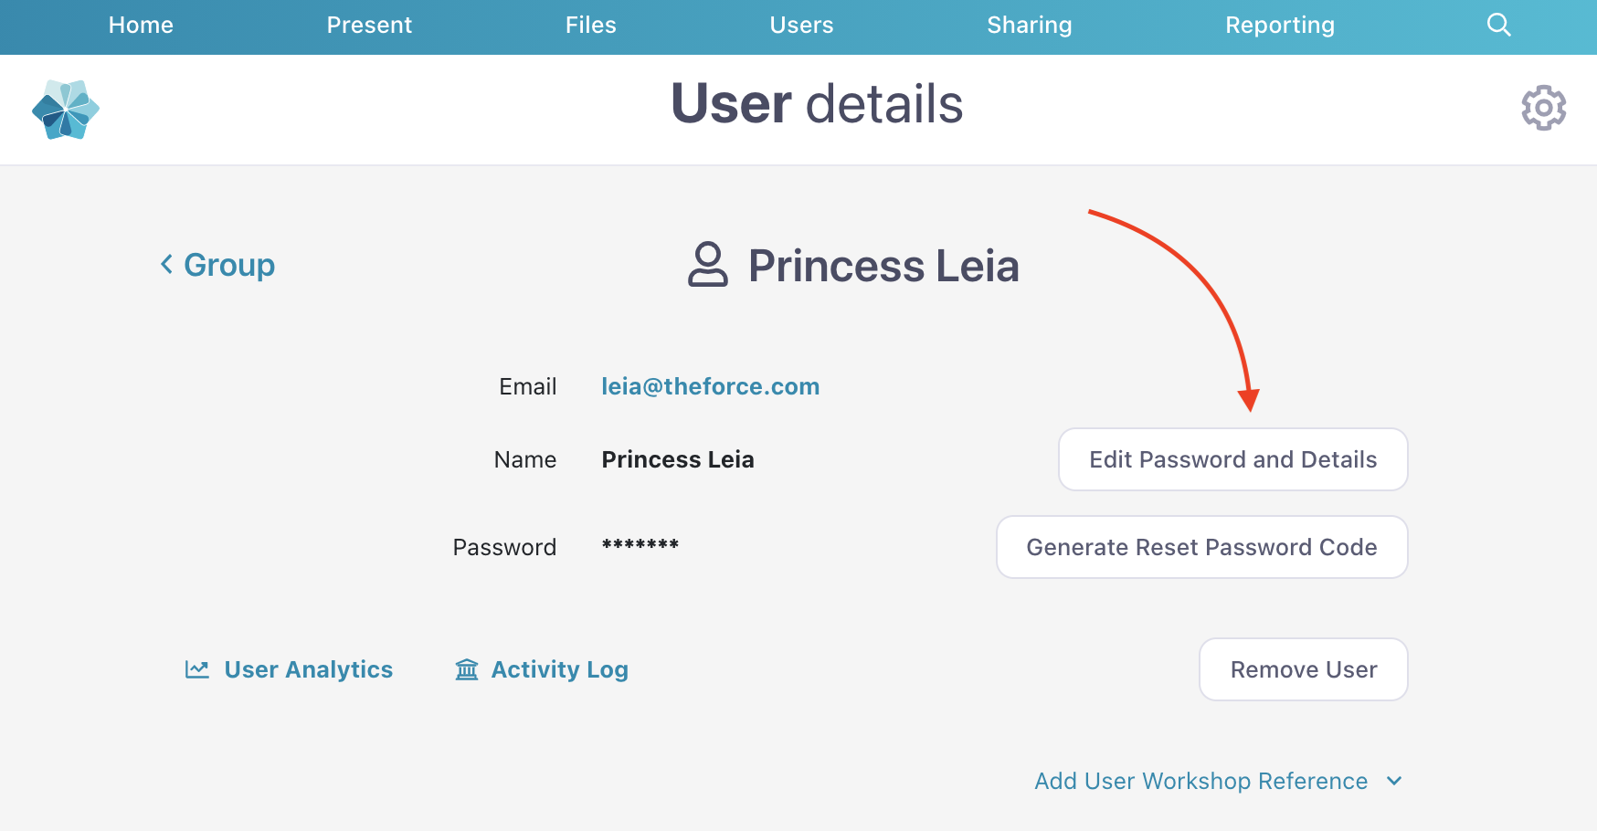
Task: Click the user profile silhouette icon
Action: coord(707,265)
